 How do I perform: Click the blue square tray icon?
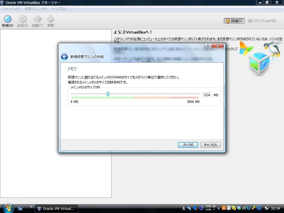pyautogui.click(x=259, y=208)
